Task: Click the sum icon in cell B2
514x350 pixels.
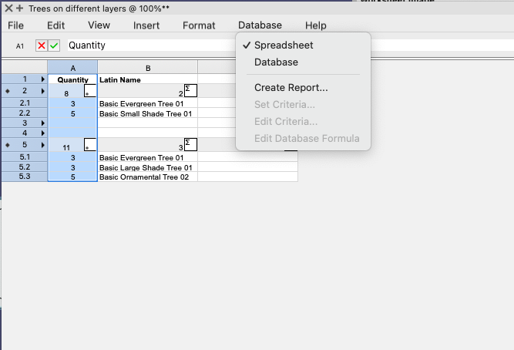Action: point(190,90)
